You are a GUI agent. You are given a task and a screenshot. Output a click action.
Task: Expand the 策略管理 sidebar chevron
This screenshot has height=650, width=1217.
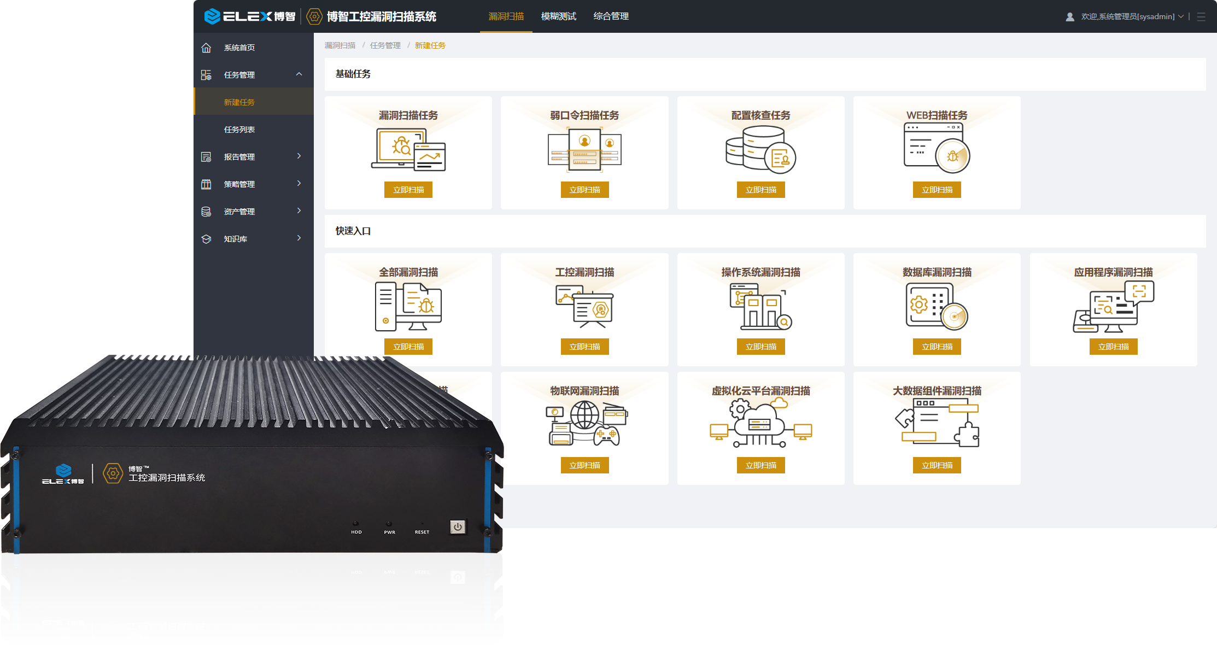299,184
